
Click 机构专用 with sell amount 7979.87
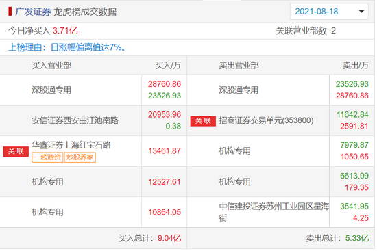[234, 151]
